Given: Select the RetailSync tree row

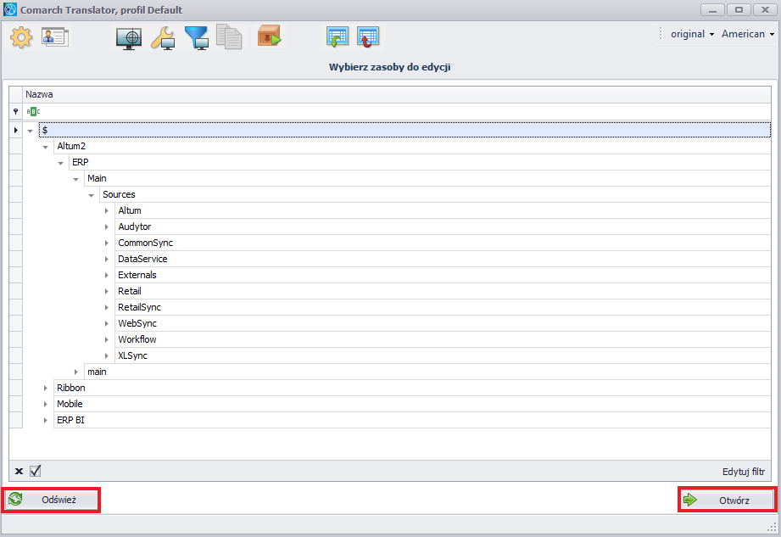Looking at the screenshot, I should point(443,307).
